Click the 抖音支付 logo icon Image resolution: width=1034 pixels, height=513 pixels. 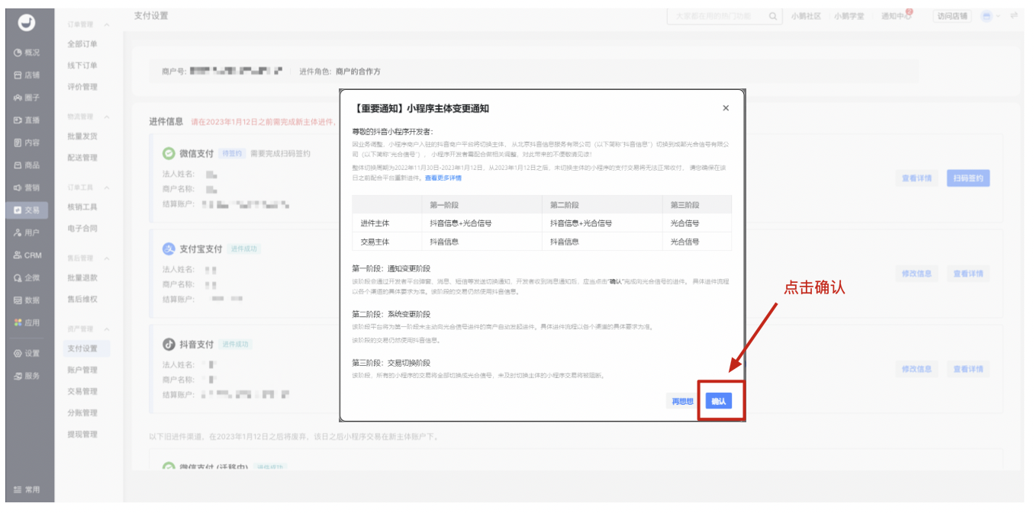pyautogui.click(x=169, y=345)
